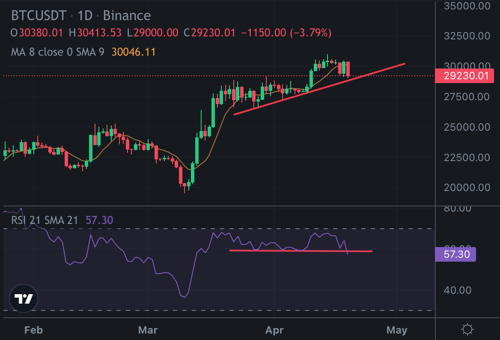Click the RSI legend value 57.30
The height and width of the screenshot is (340, 500).
point(99,220)
